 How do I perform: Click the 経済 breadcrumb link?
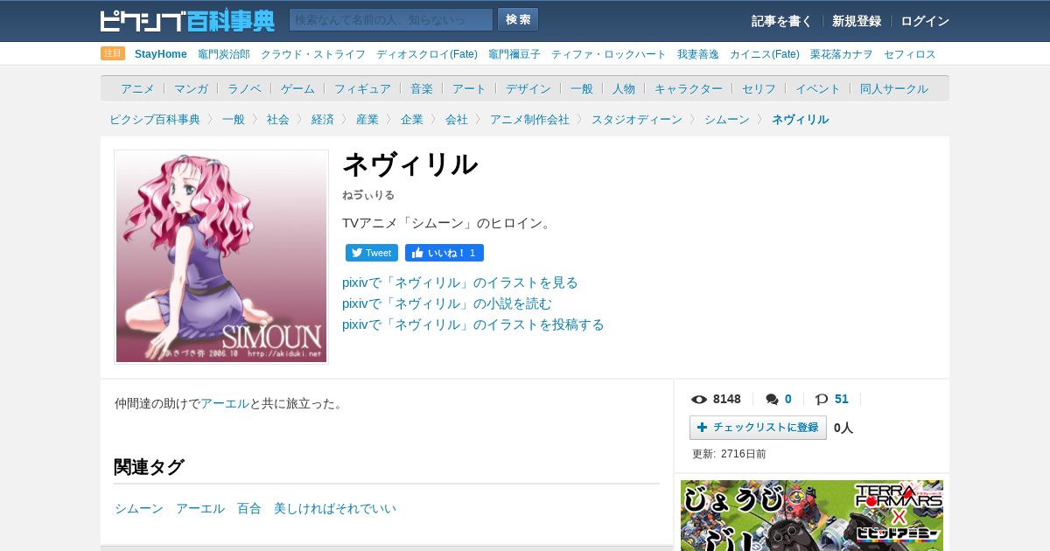(x=323, y=119)
